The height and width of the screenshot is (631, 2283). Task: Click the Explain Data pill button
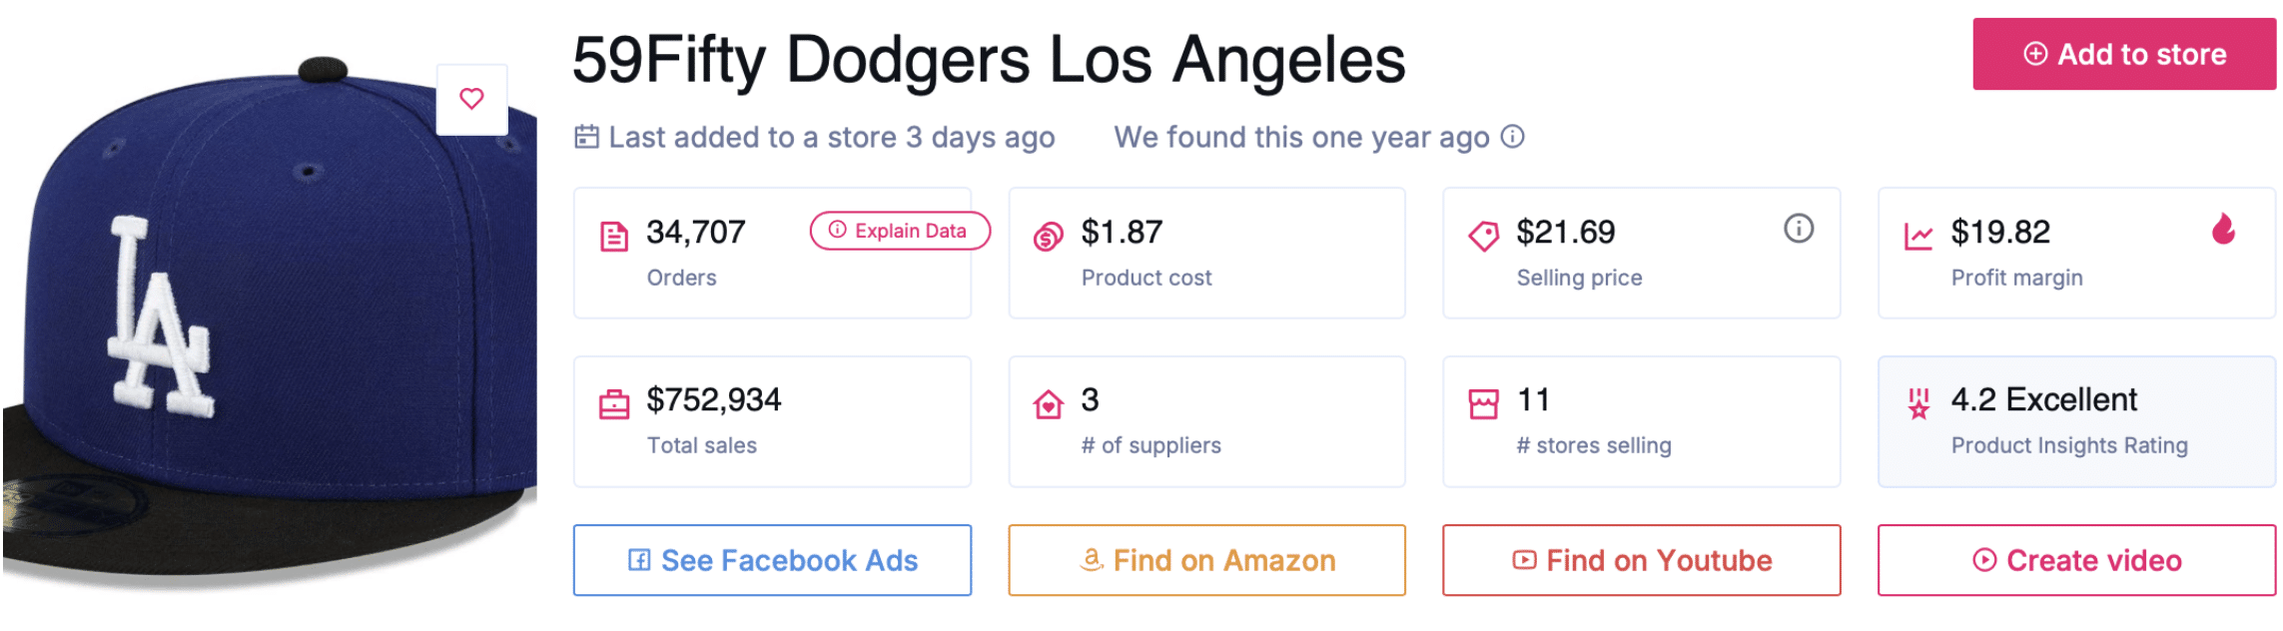[x=899, y=231]
